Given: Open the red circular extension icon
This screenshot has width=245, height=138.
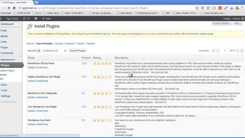Looking at the screenshot, I should pyautogui.click(x=220, y=8).
